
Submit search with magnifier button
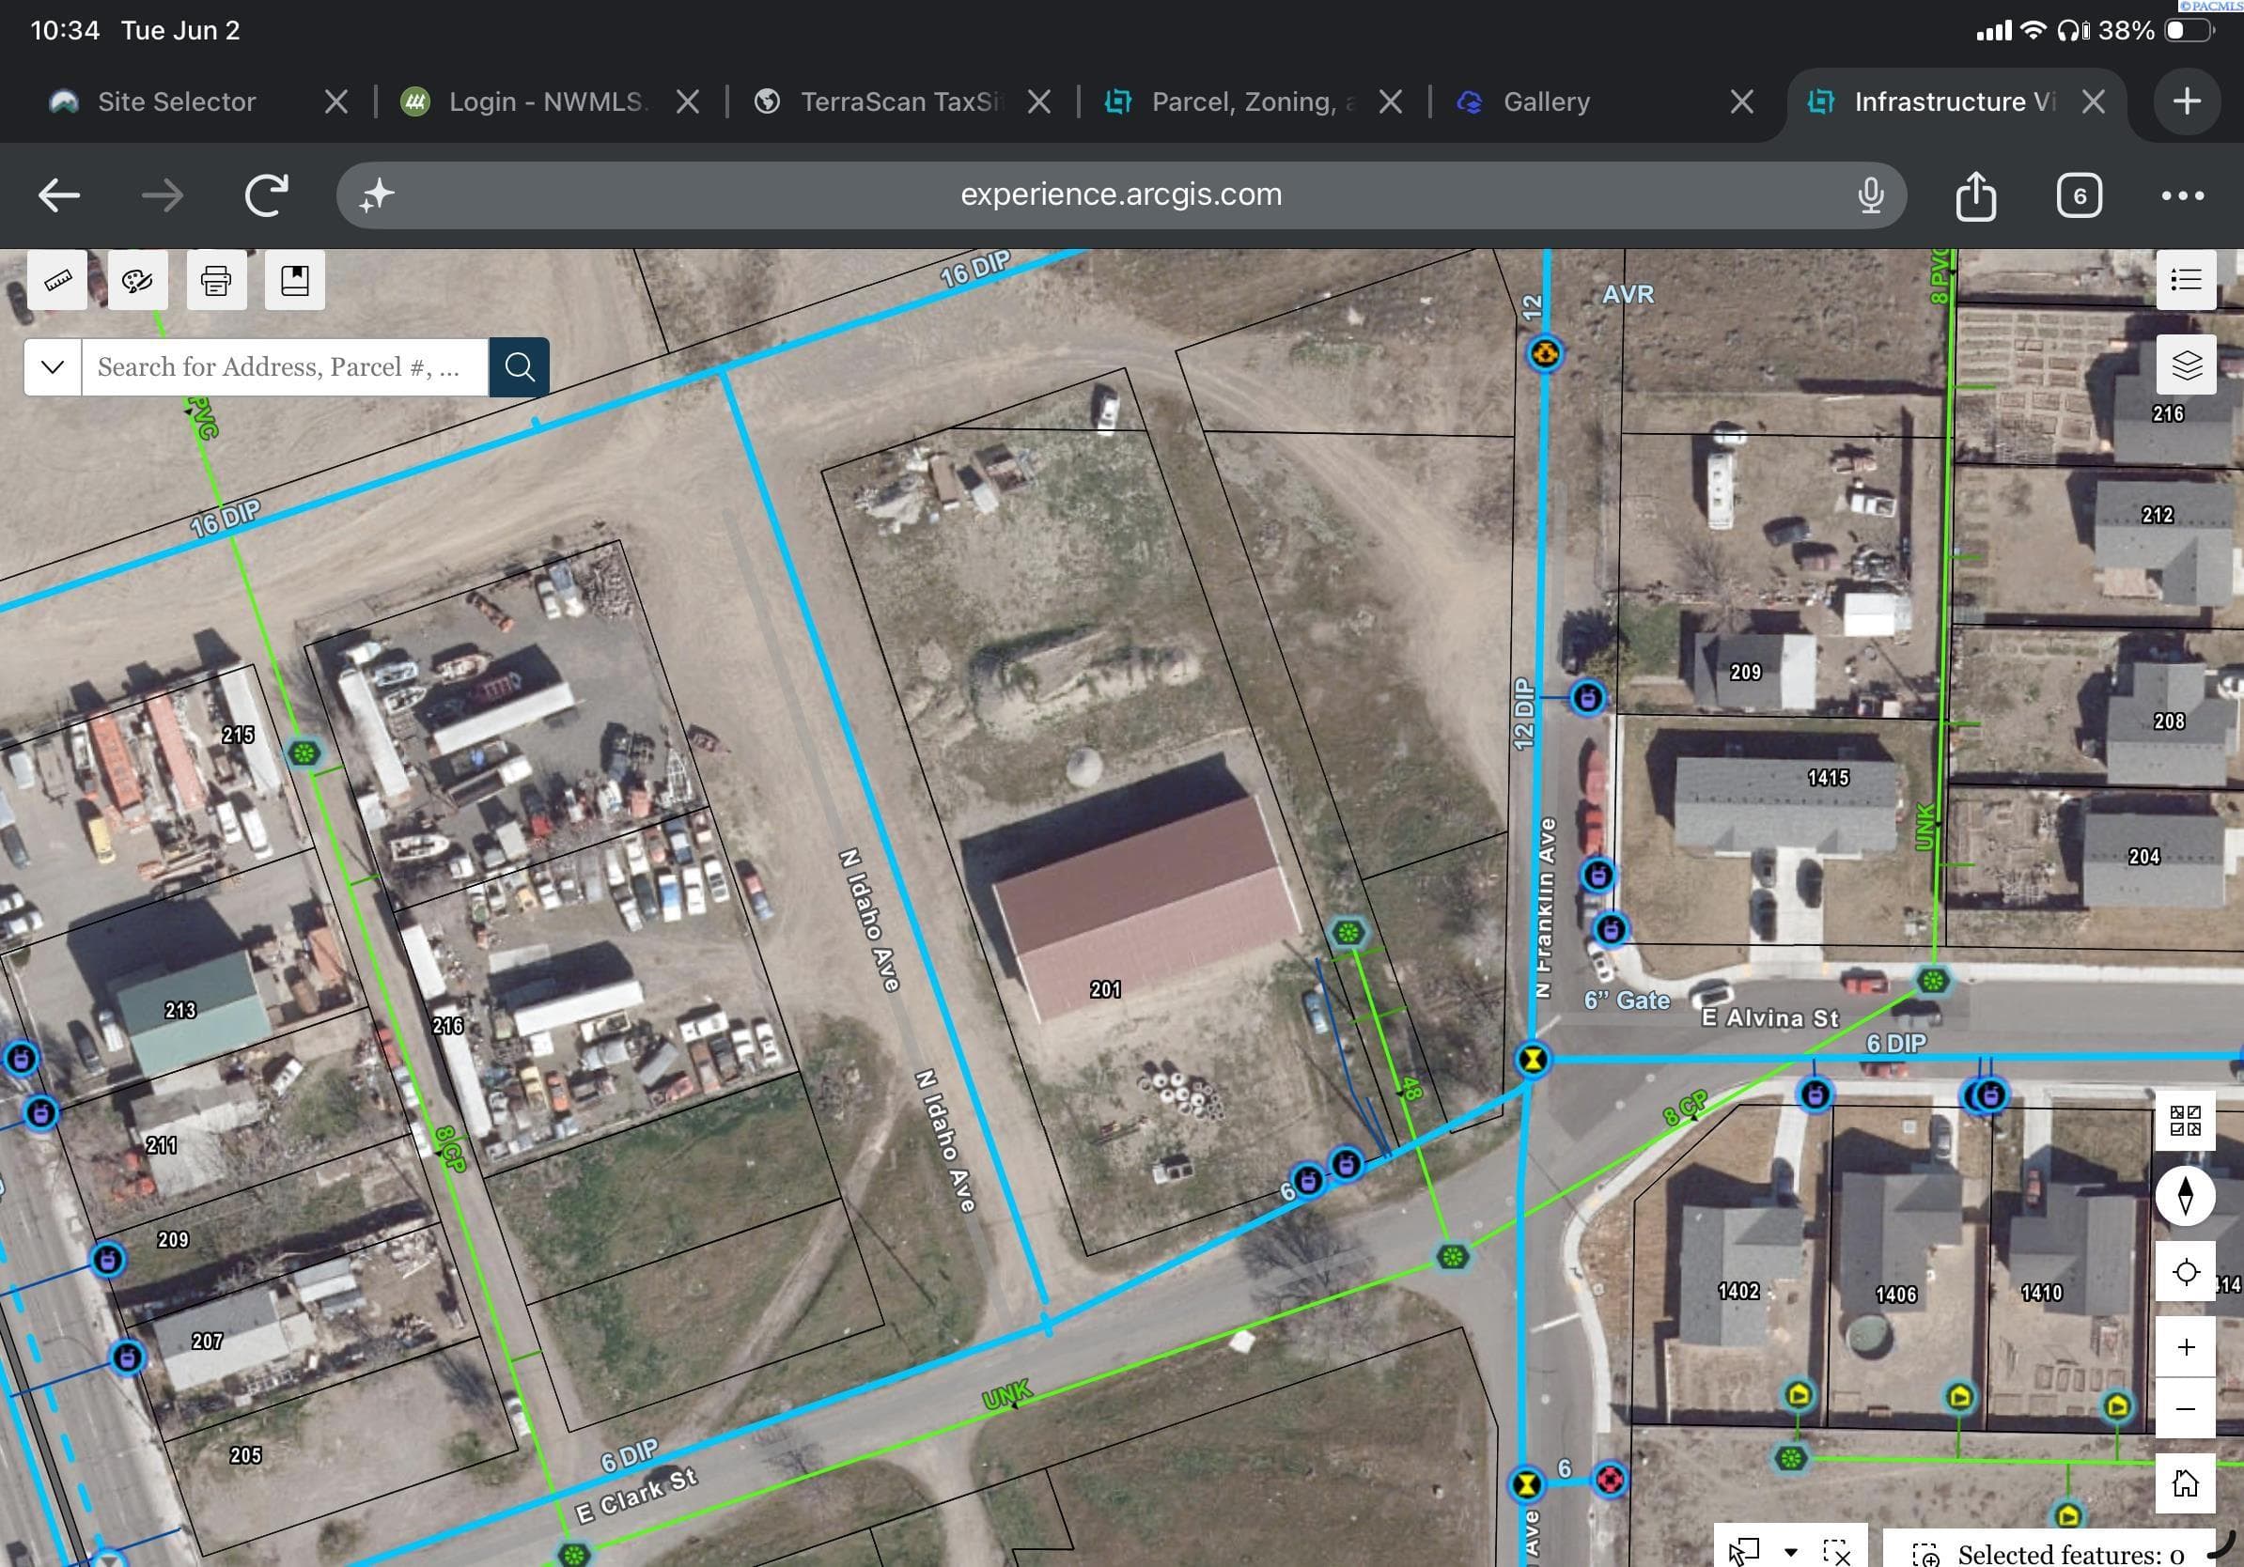click(x=519, y=366)
